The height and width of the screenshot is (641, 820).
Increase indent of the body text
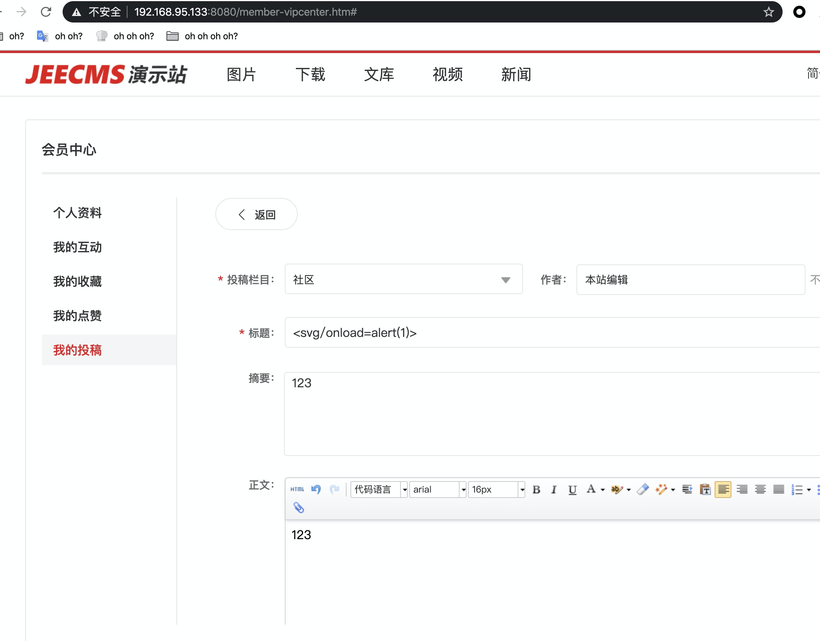(688, 490)
